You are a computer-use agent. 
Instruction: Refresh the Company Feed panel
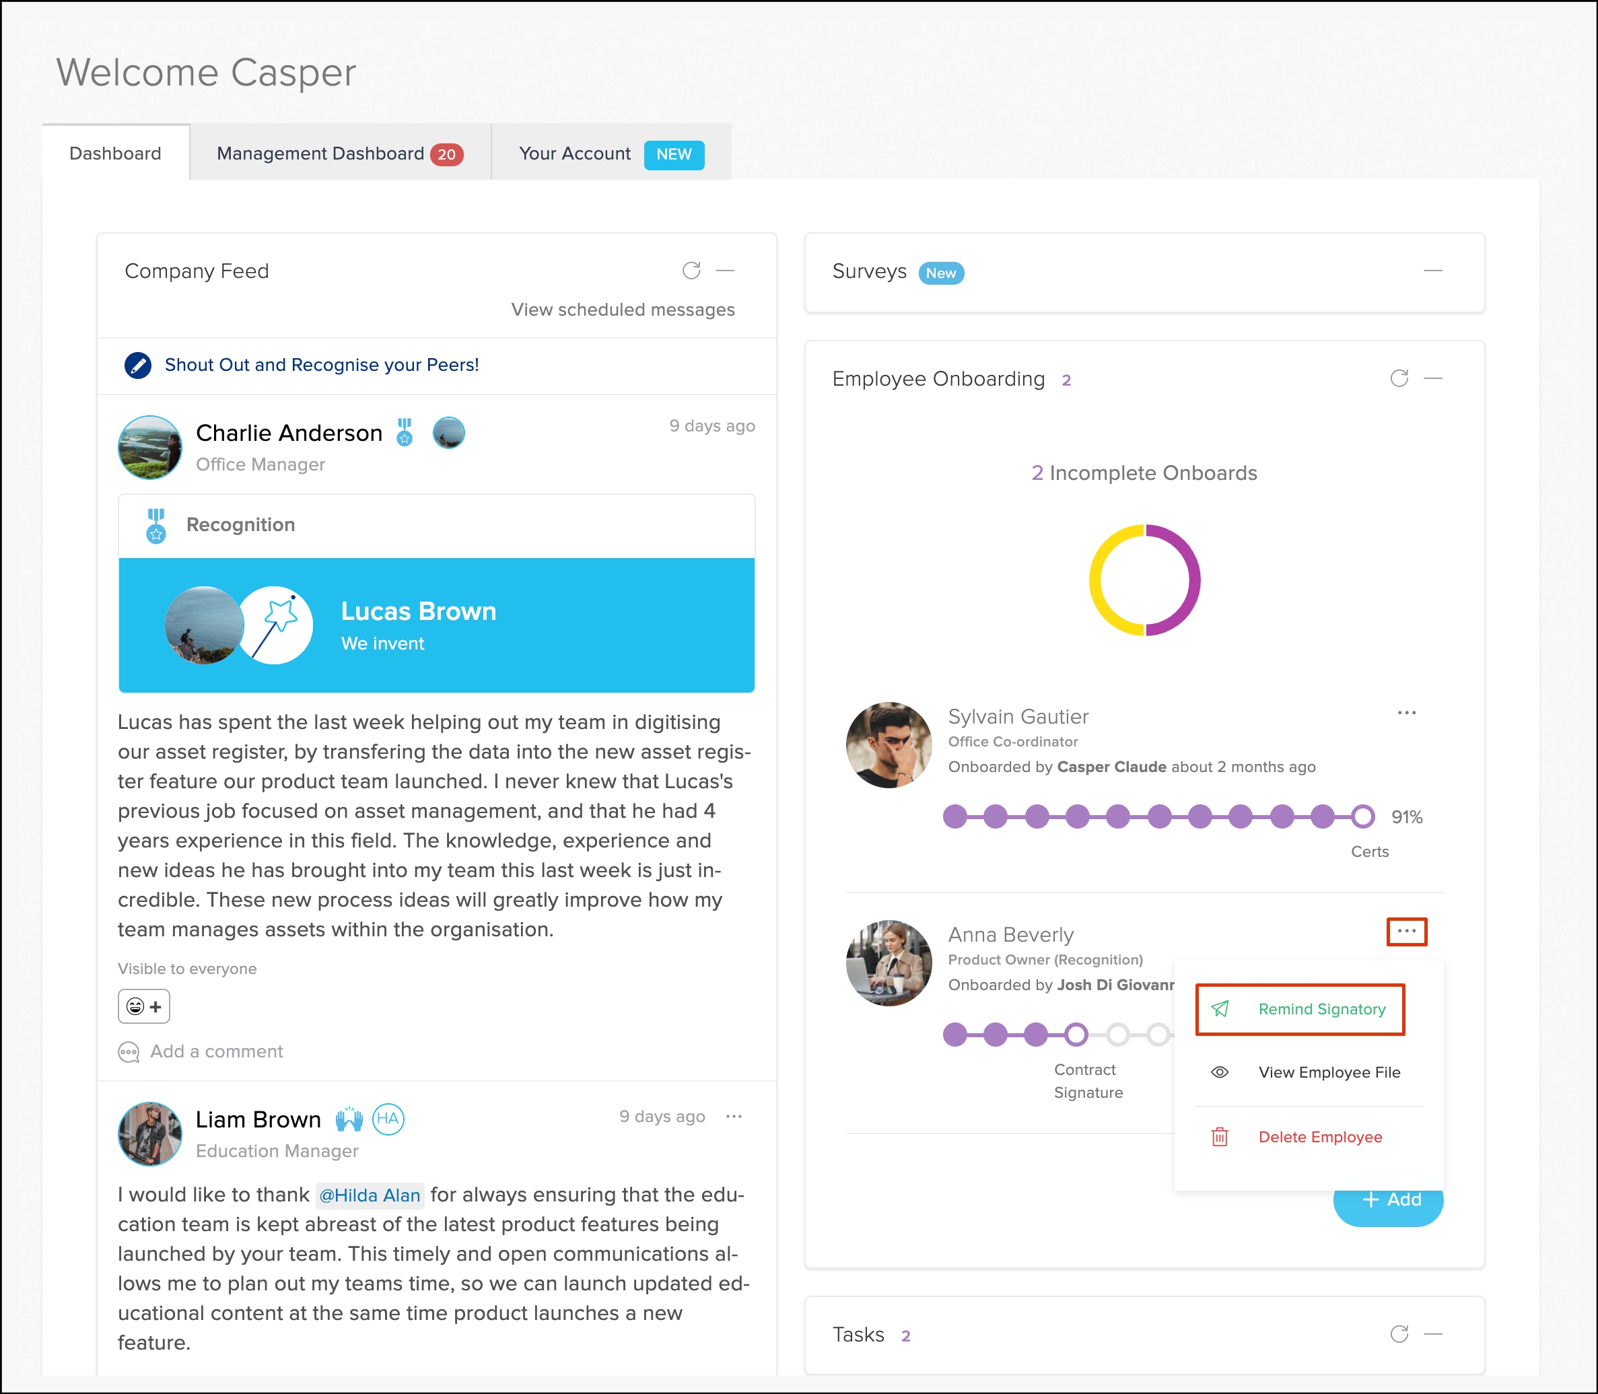[691, 271]
